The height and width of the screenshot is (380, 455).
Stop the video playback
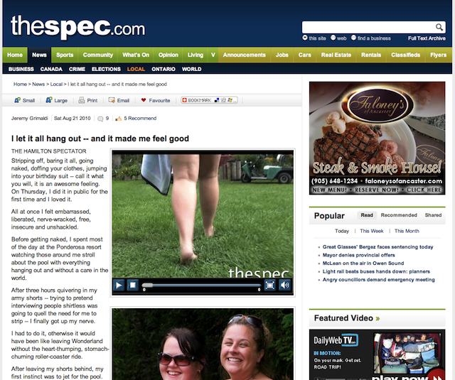[133, 286]
